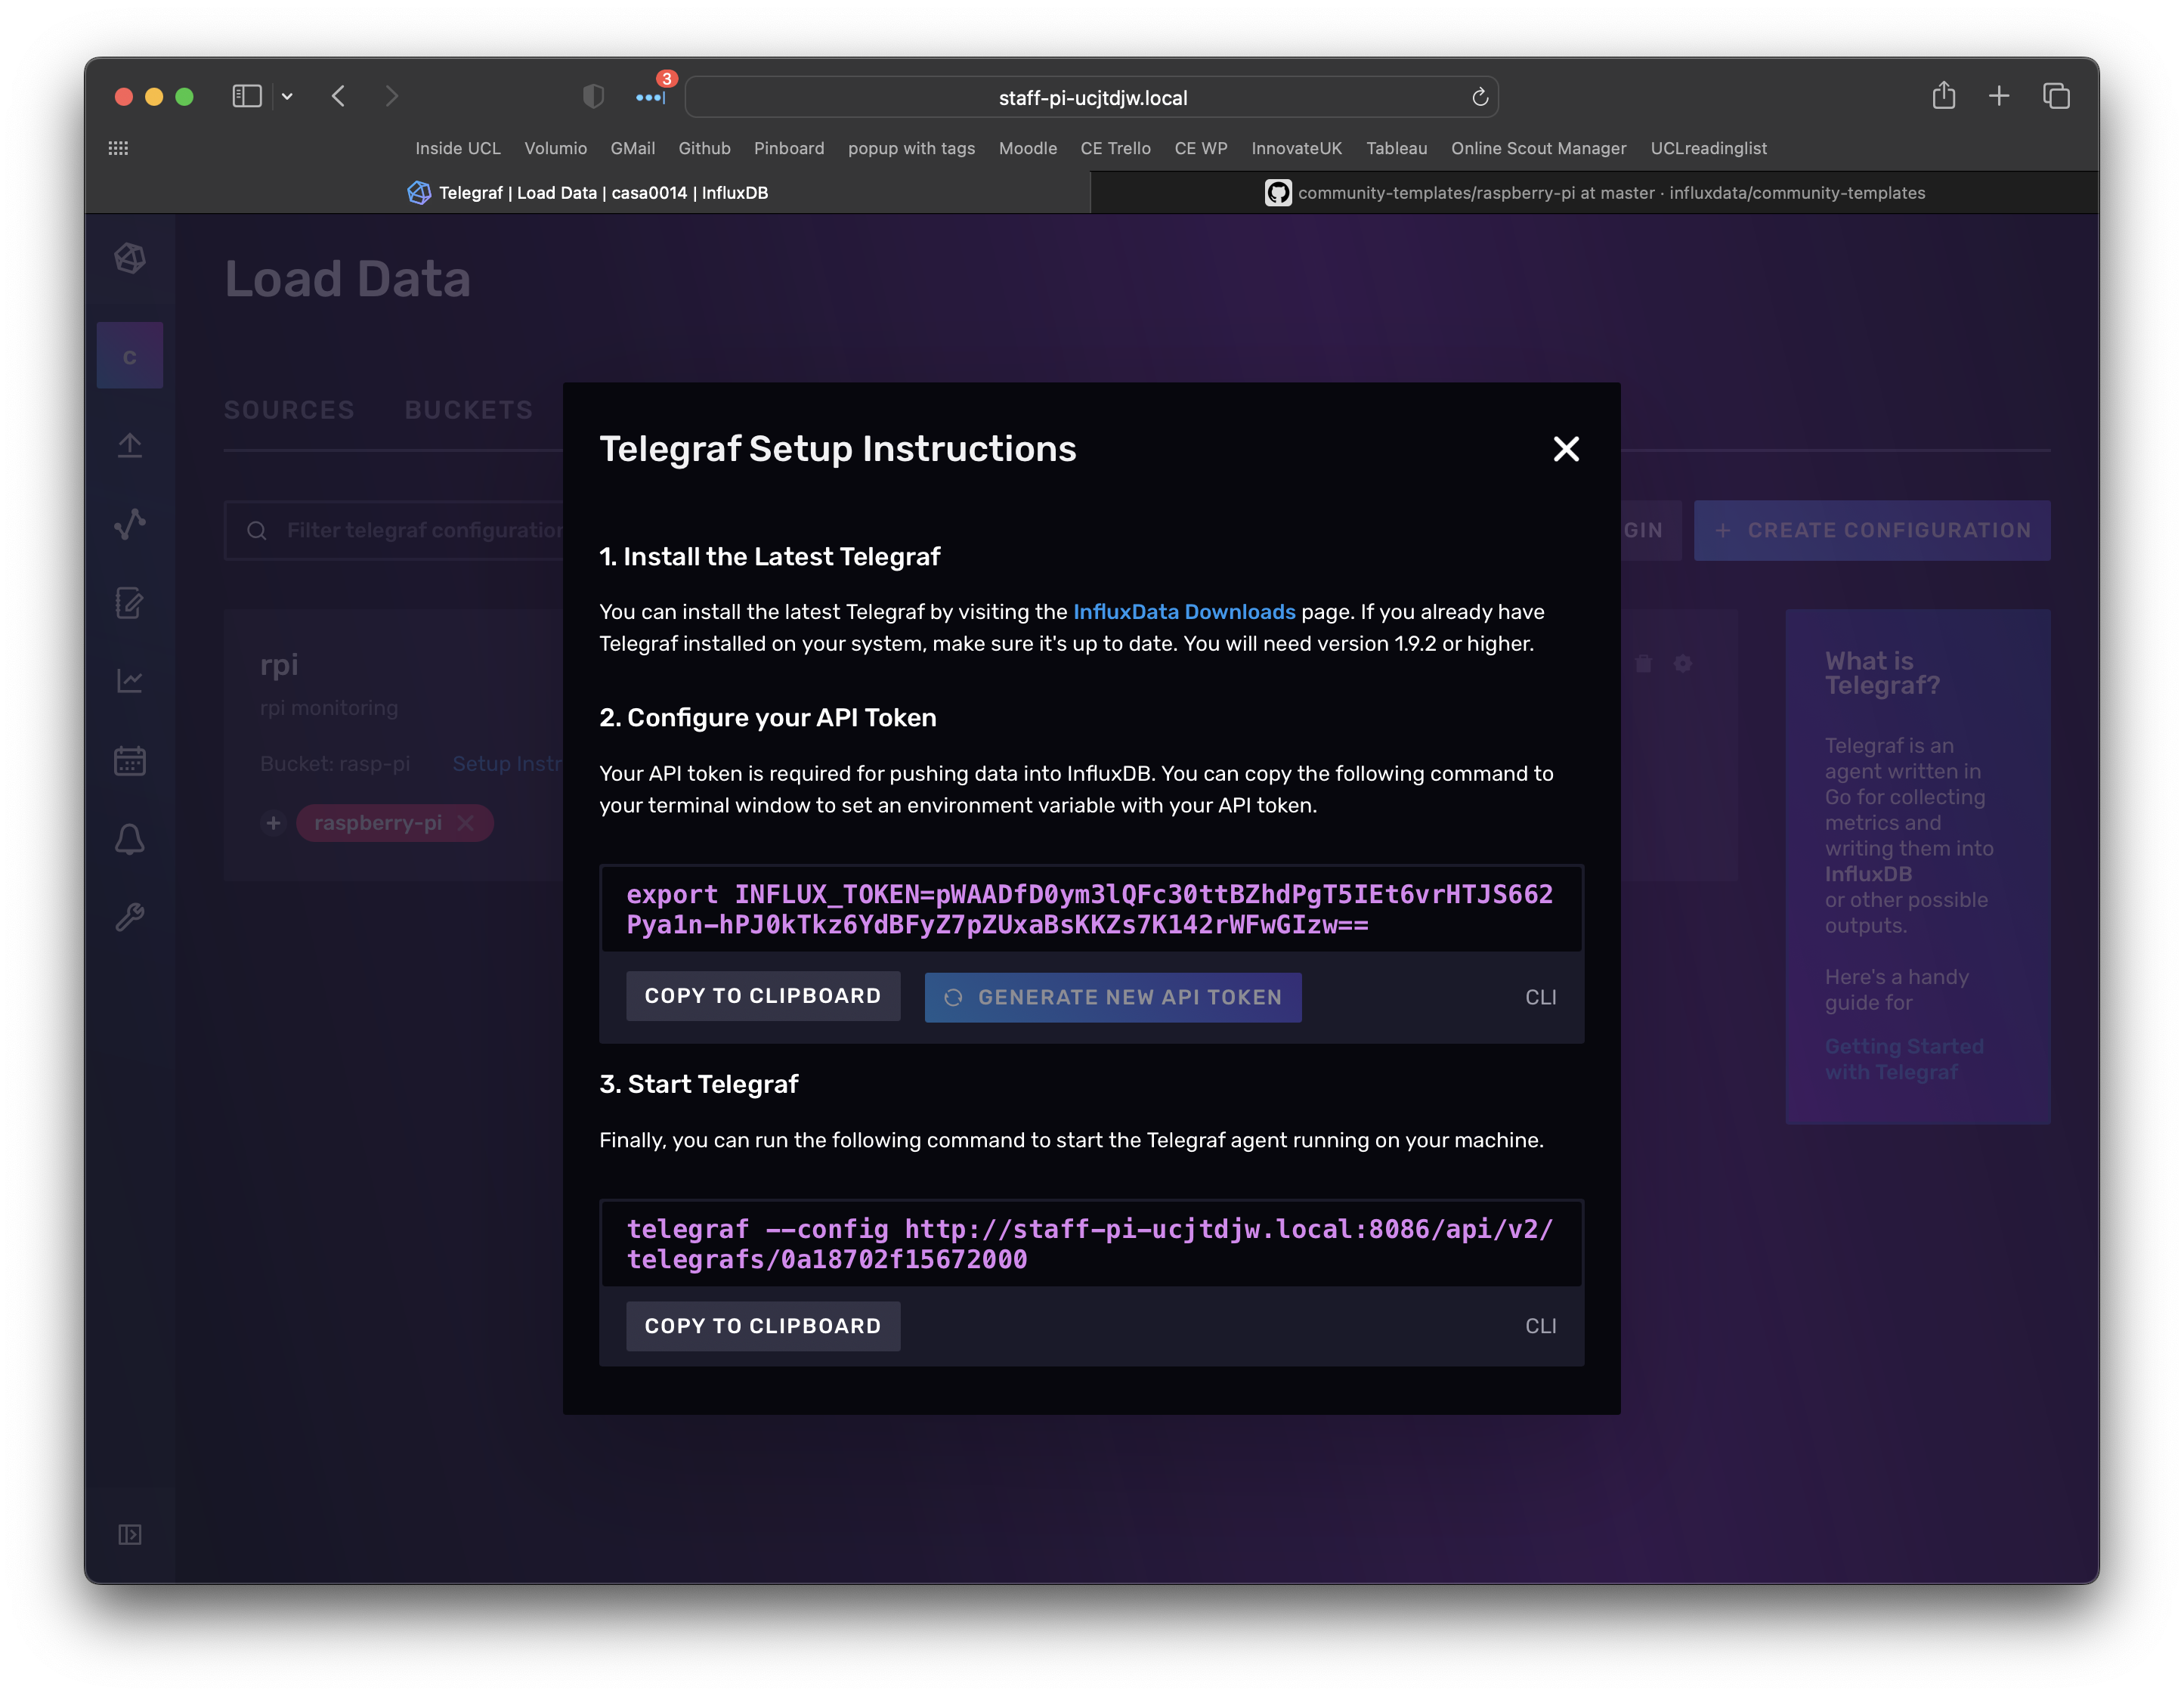
Task: Open the Moodle bookmark
Action: (x=1028, y=148)
